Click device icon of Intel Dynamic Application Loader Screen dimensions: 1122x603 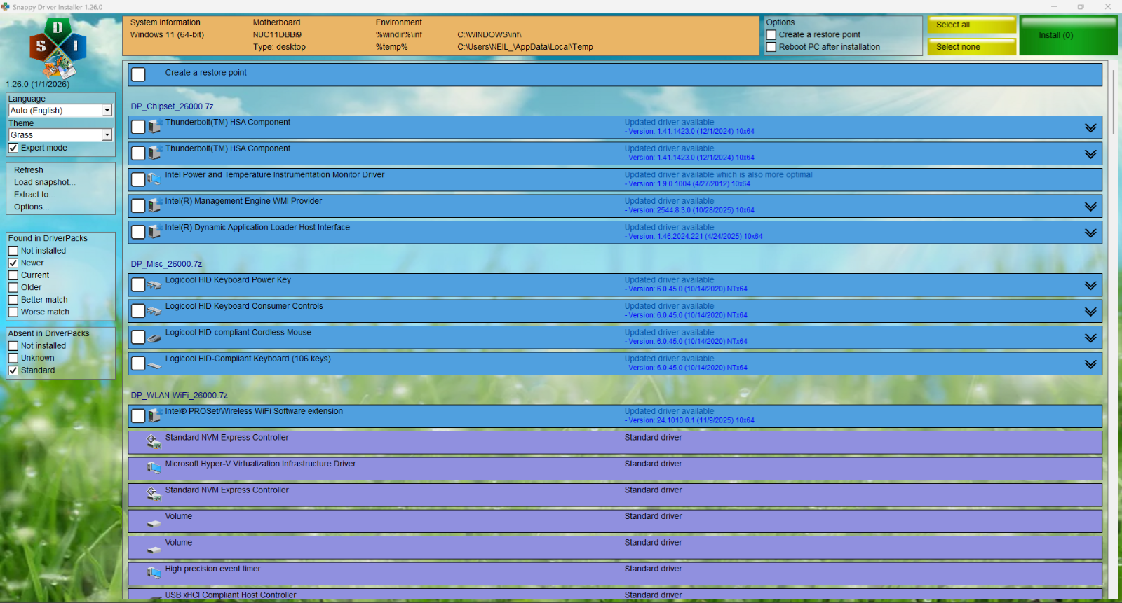click(x=154, y=232)
